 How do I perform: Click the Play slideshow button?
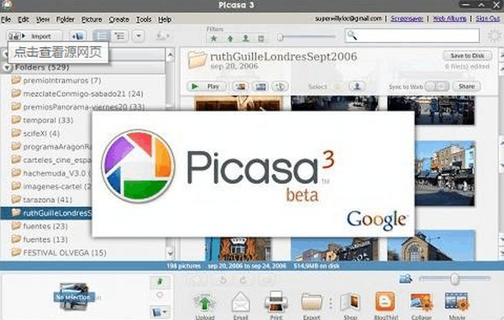tap(206, 87)
